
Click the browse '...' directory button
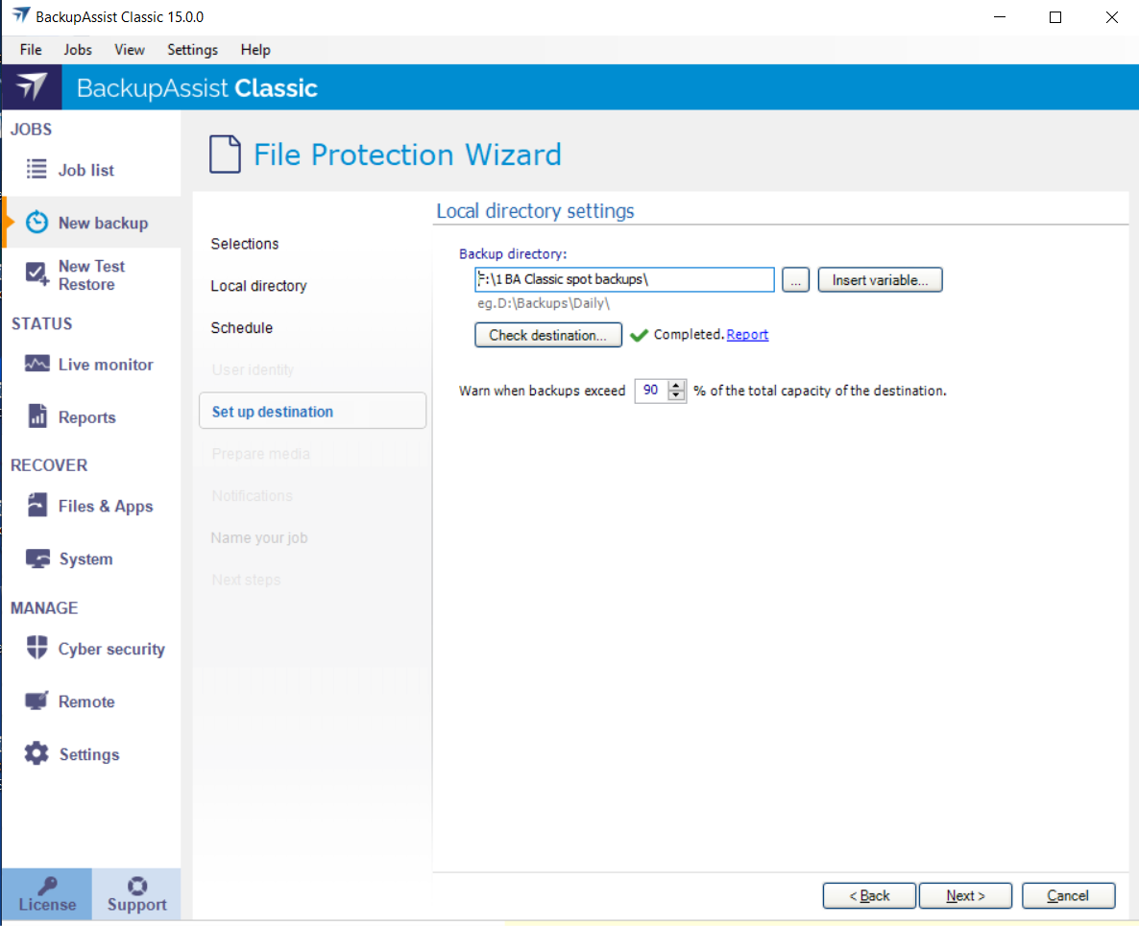[795, 280]
